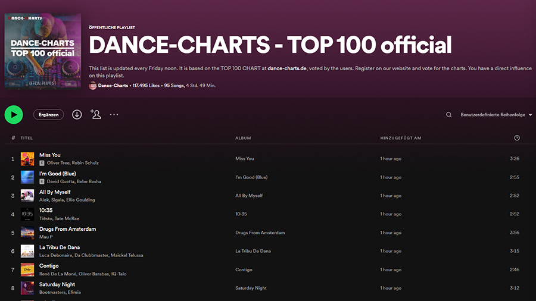536x301 pixels.
Task: Open artist Tiësto
Action: coord(45,218)
